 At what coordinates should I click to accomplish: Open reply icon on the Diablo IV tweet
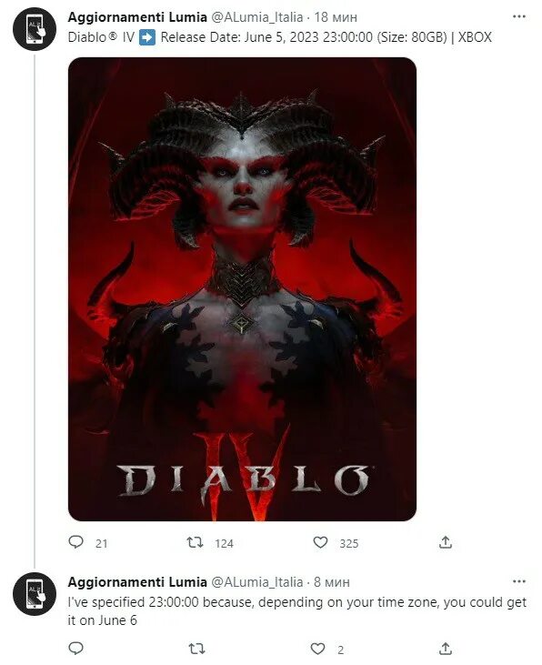coord(75,542)
